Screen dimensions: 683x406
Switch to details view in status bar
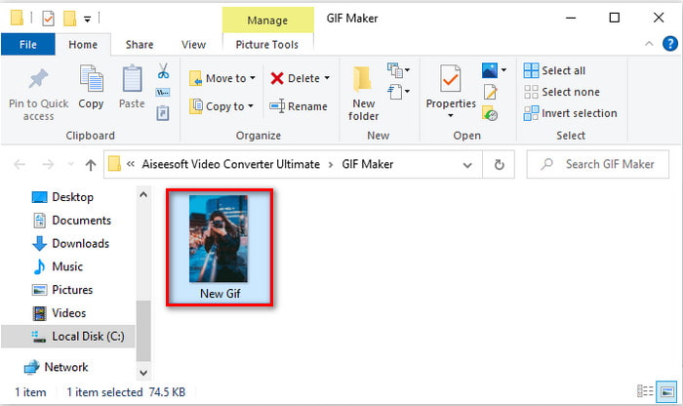[647, 392]
